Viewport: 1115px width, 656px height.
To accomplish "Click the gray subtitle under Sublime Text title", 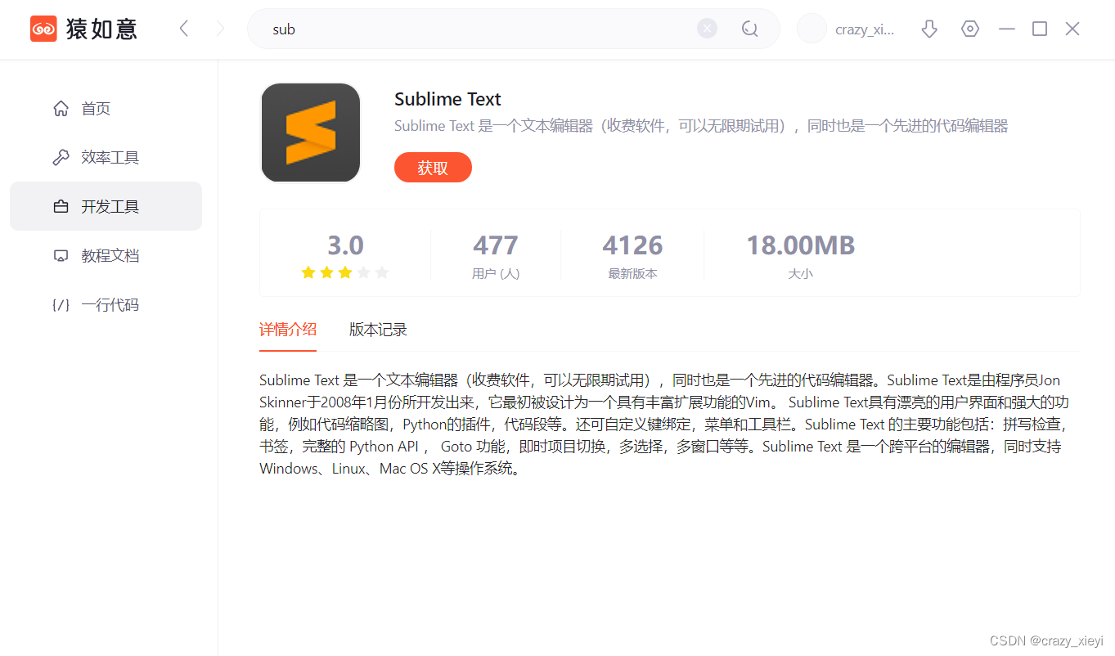I will [x=701, y=126].
